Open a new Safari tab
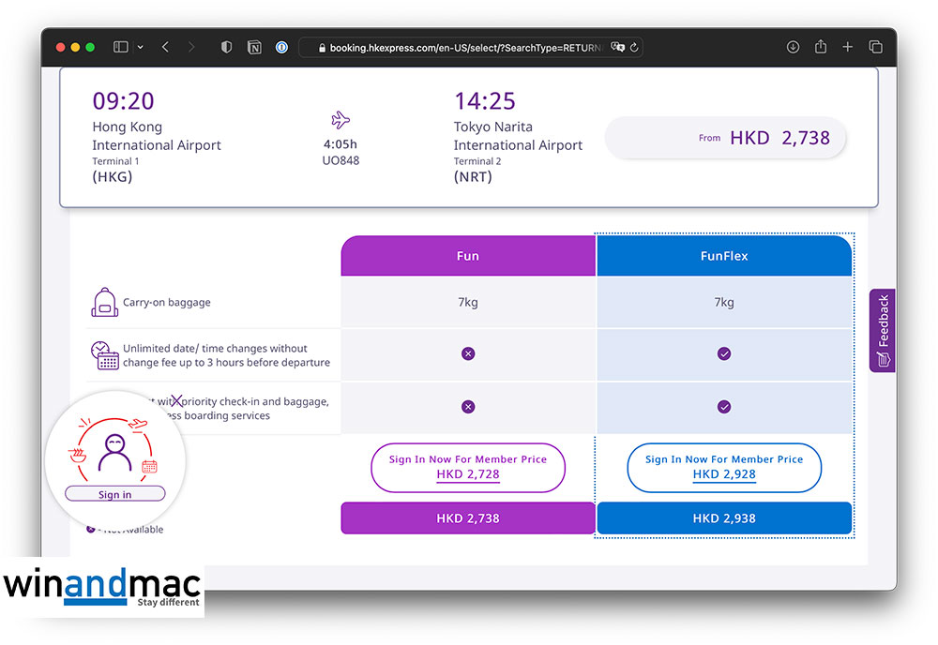This screenshot has width=938, height=645. pos(848,47)
